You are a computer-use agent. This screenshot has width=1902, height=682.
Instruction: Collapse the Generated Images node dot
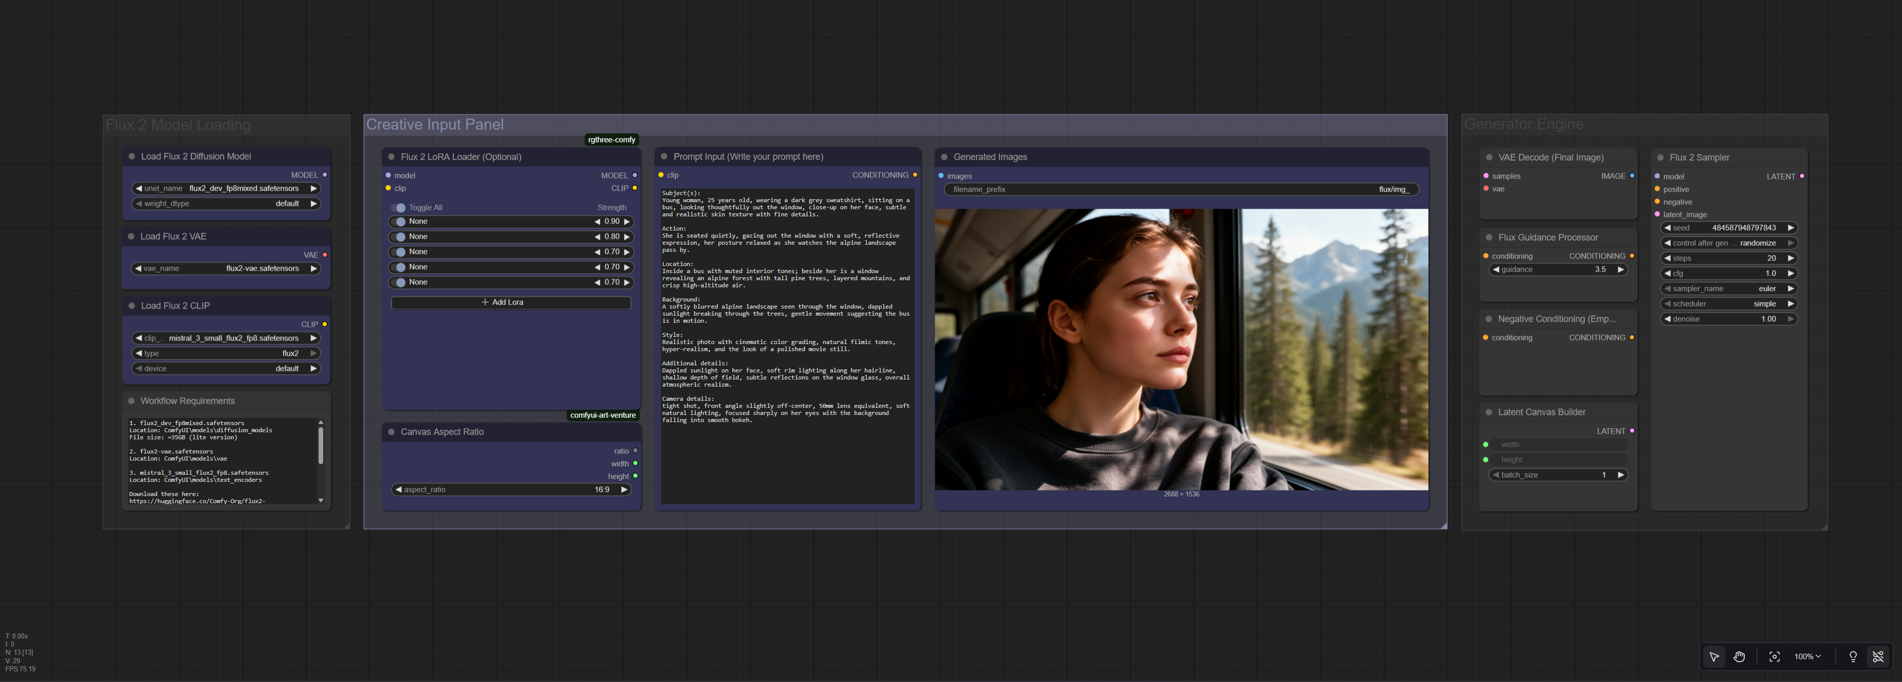944,157
